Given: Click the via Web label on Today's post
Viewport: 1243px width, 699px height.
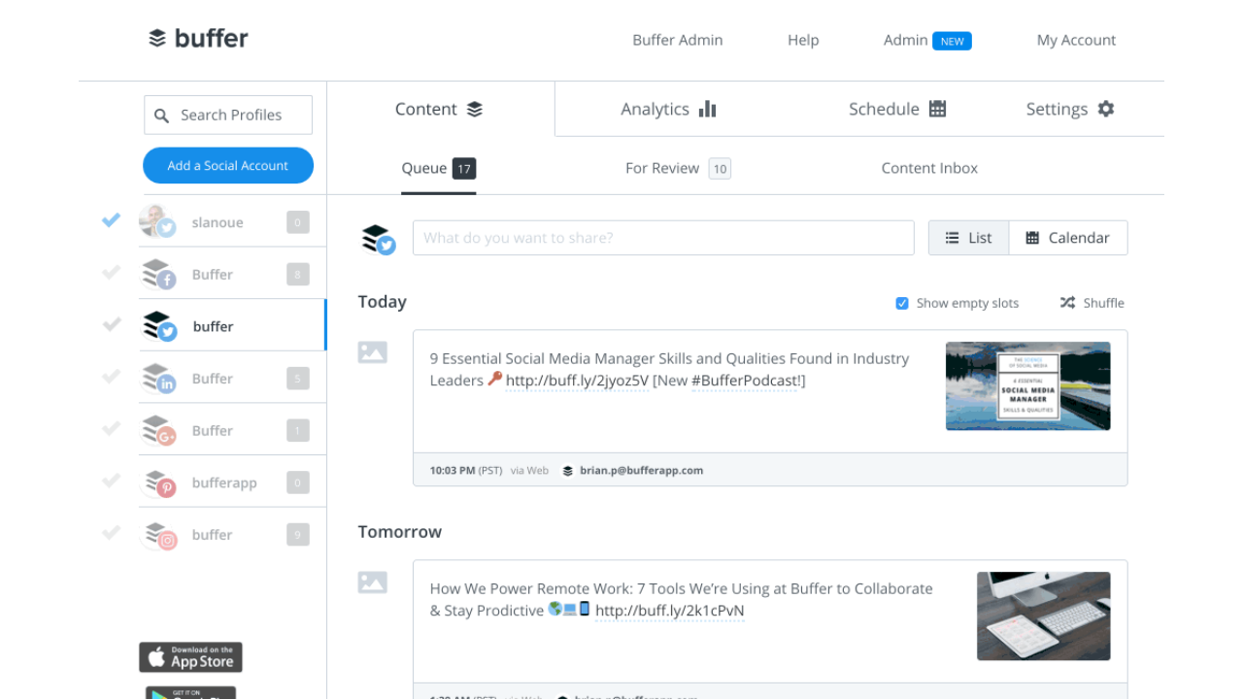Looking at the screenshot, I should click(529, 471).
